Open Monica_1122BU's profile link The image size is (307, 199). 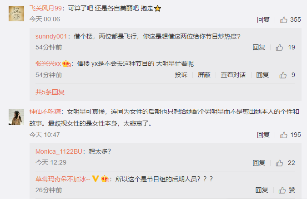point(59,151)
